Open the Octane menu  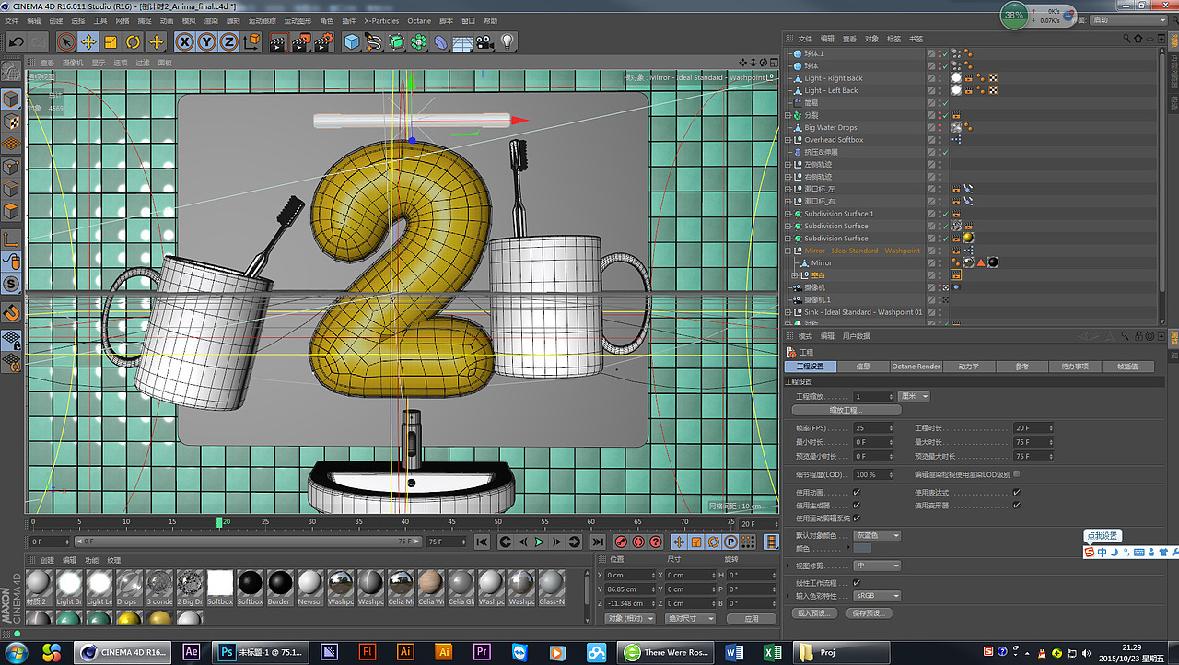tap(419, 20)
